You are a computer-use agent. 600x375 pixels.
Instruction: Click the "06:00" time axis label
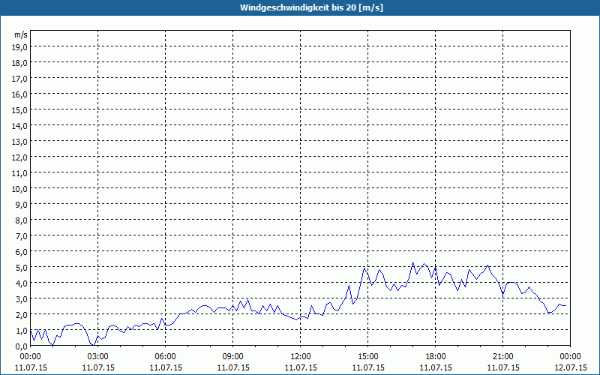tap(165, 357)
